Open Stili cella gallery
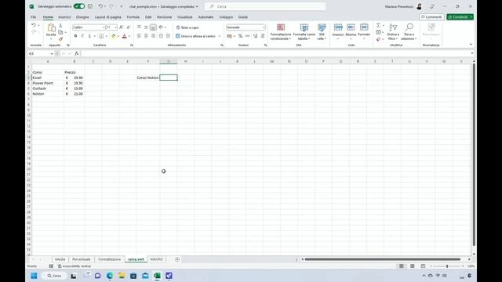The image size is (502, 282). click(322, 31)
